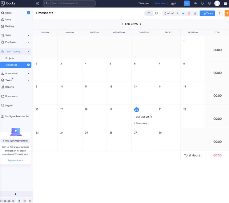Open the Log Time dropdown button
The width and height of the screenshot is (229, 203).
[x=207, y=13]
